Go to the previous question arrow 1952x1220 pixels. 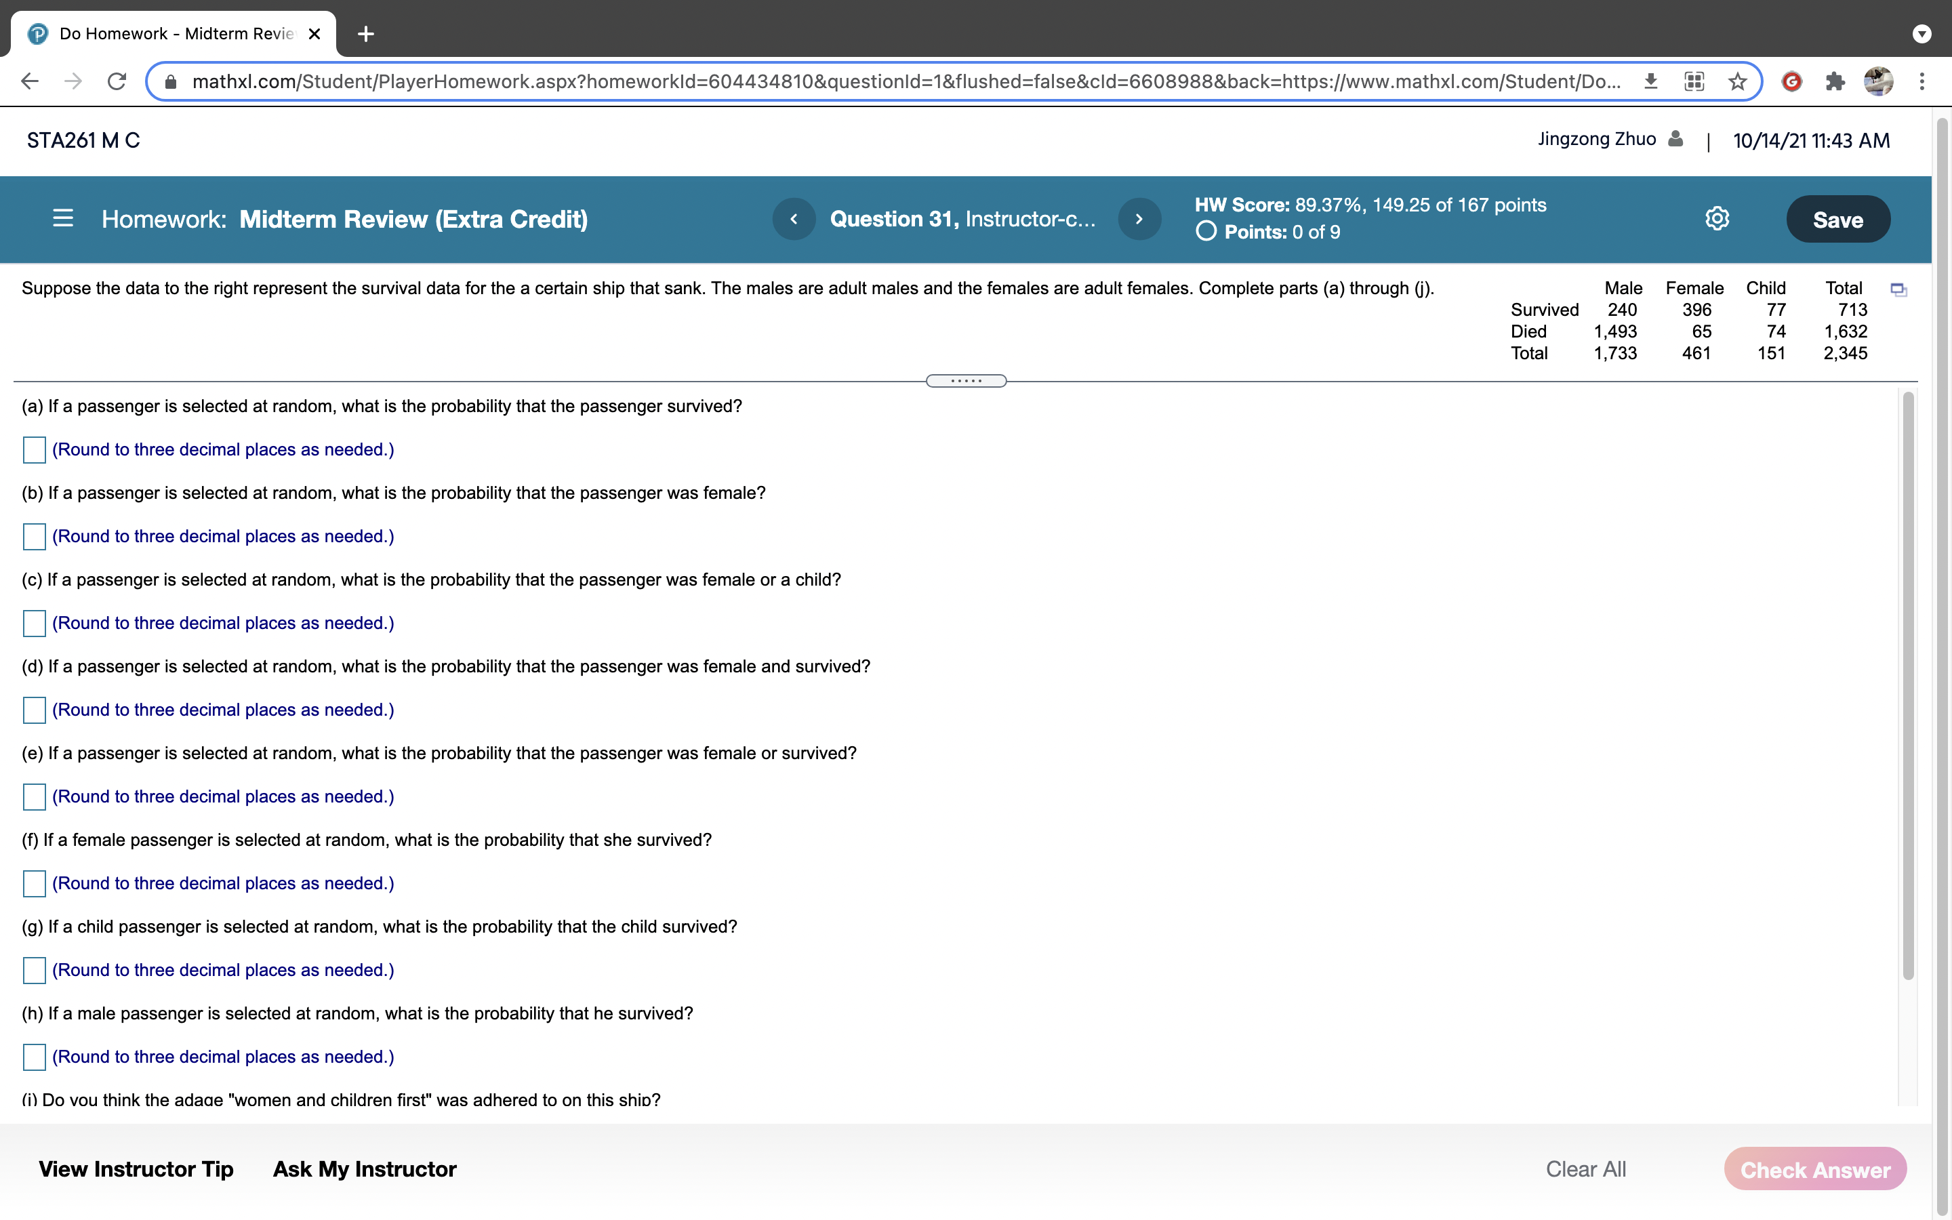point(794,219)
